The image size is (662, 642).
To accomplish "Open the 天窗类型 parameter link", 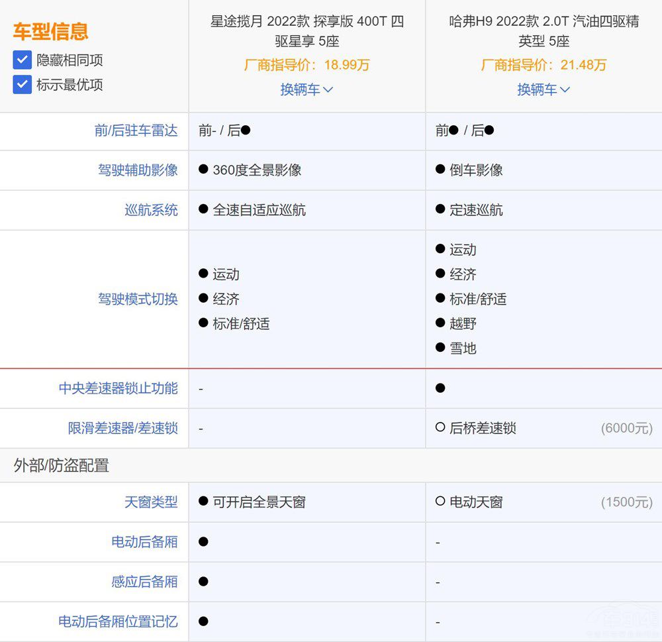I will pyautogui.click(x=151, y=502).
